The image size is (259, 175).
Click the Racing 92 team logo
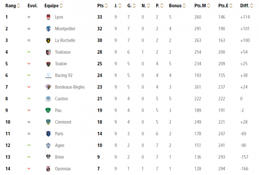click(48, 76)
